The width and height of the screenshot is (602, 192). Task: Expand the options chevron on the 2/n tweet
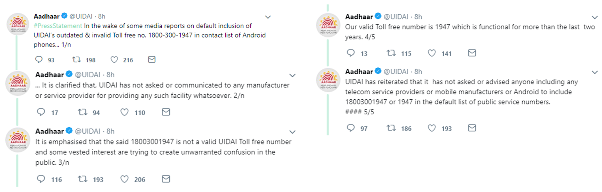pyautogui.click(x=292, y=75)
